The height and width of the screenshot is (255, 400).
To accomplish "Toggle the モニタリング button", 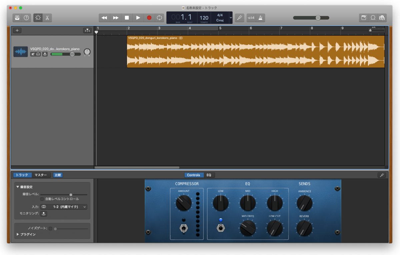I will tap(44, 214).
